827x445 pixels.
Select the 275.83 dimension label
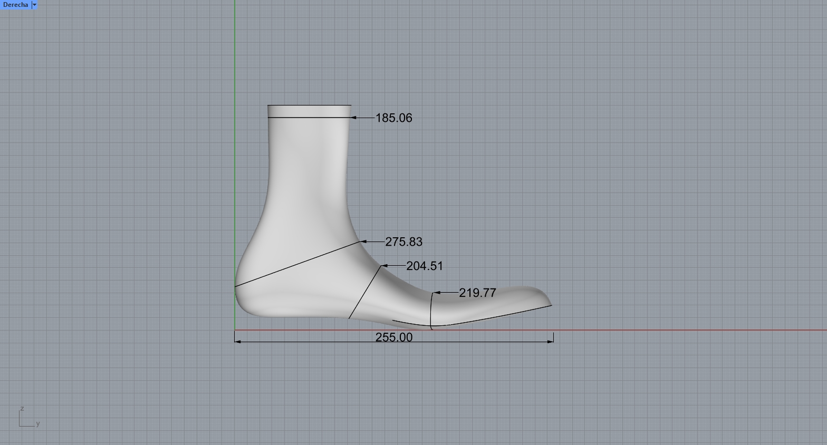click(403, 242)
